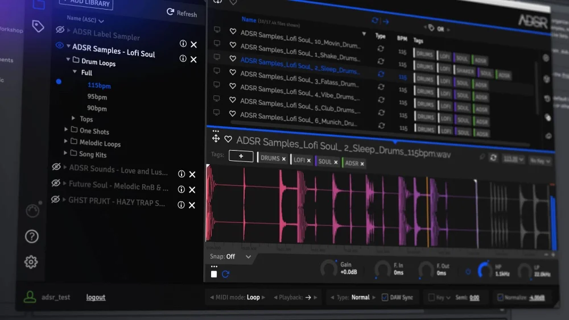Select the 90bpm folder
This screenshot has width=569, height=320.
pyautogui.click(x=97, y=109)
